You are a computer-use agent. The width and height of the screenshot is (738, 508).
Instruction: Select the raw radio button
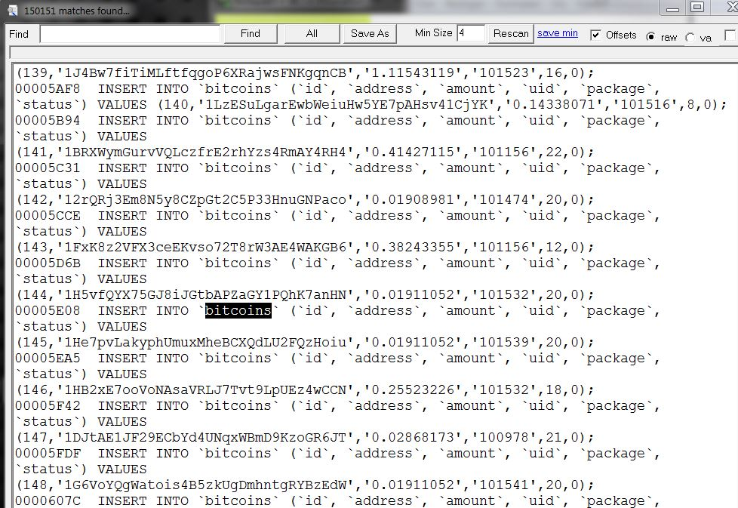click(x=650, y=37)
